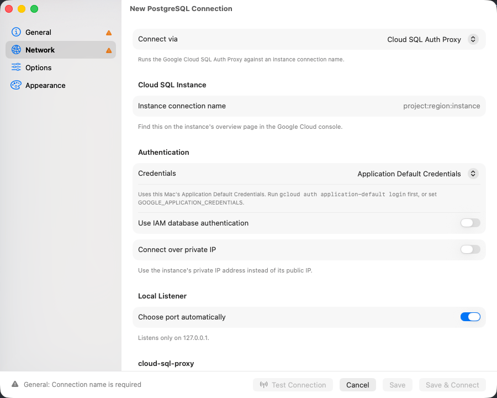
Task: Click the warning icon in the status bar
Action: [15, 384]
